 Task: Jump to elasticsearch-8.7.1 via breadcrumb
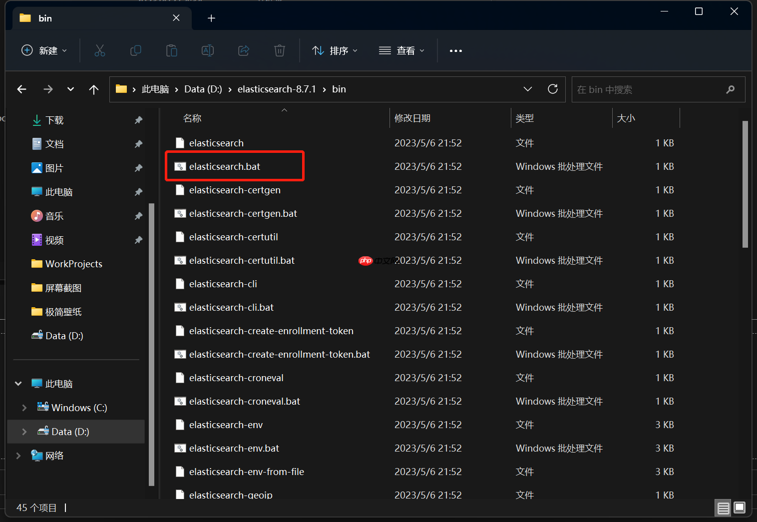tap(277, 89)
